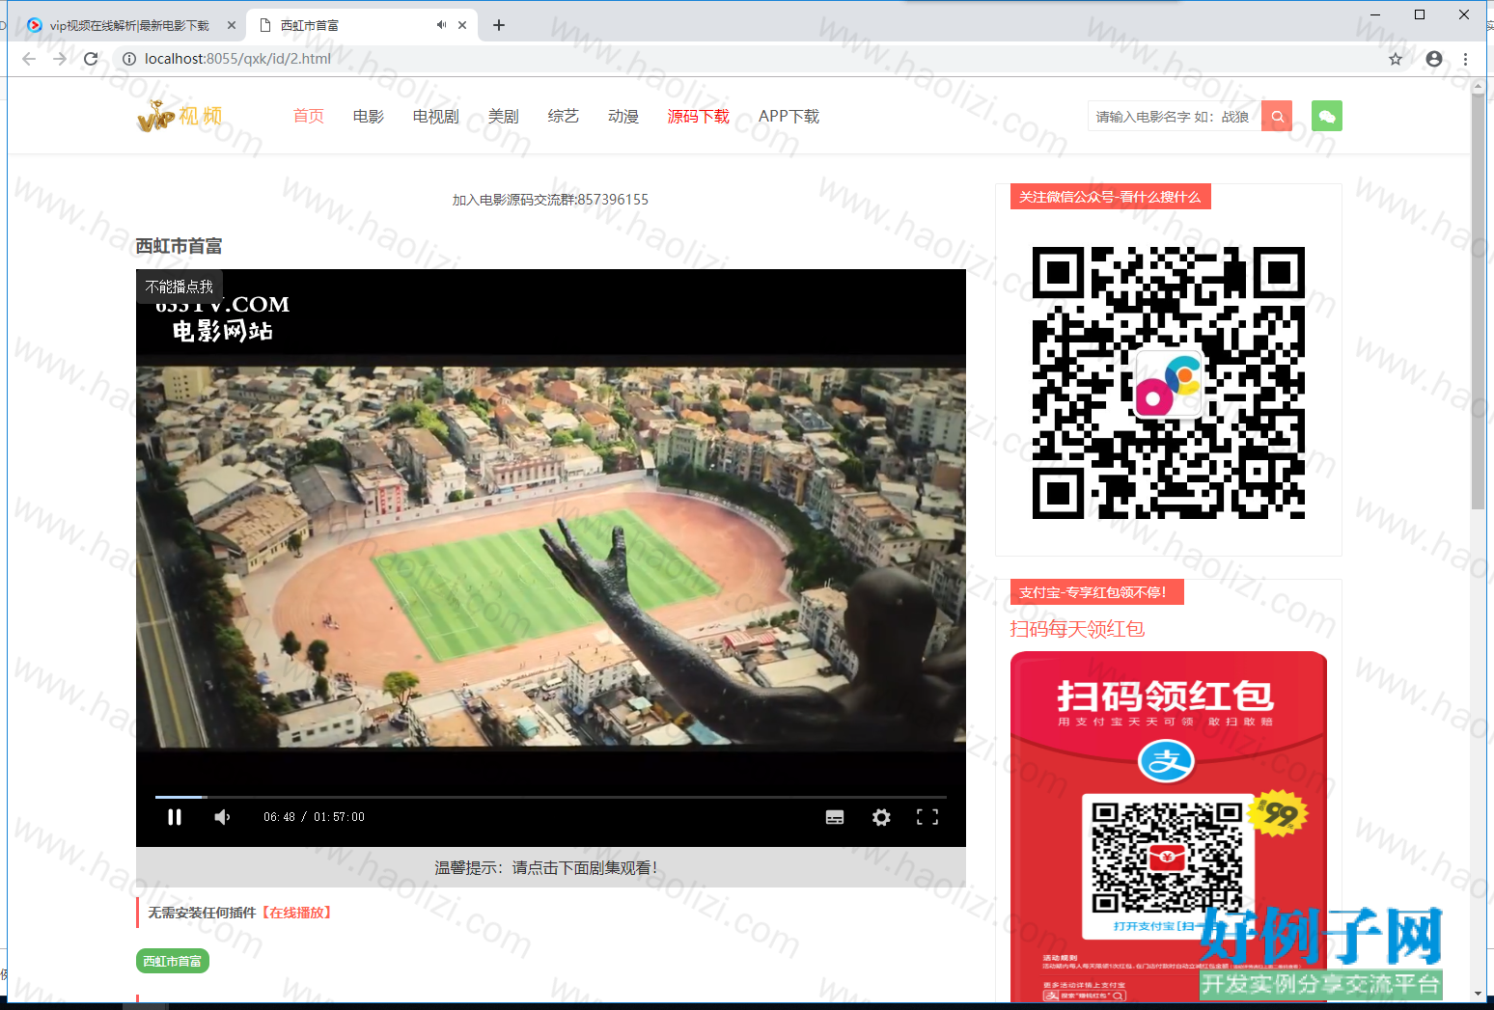Go to 首页 navigation item
The image size is (1494, 1010).
[x=309, y=116]
